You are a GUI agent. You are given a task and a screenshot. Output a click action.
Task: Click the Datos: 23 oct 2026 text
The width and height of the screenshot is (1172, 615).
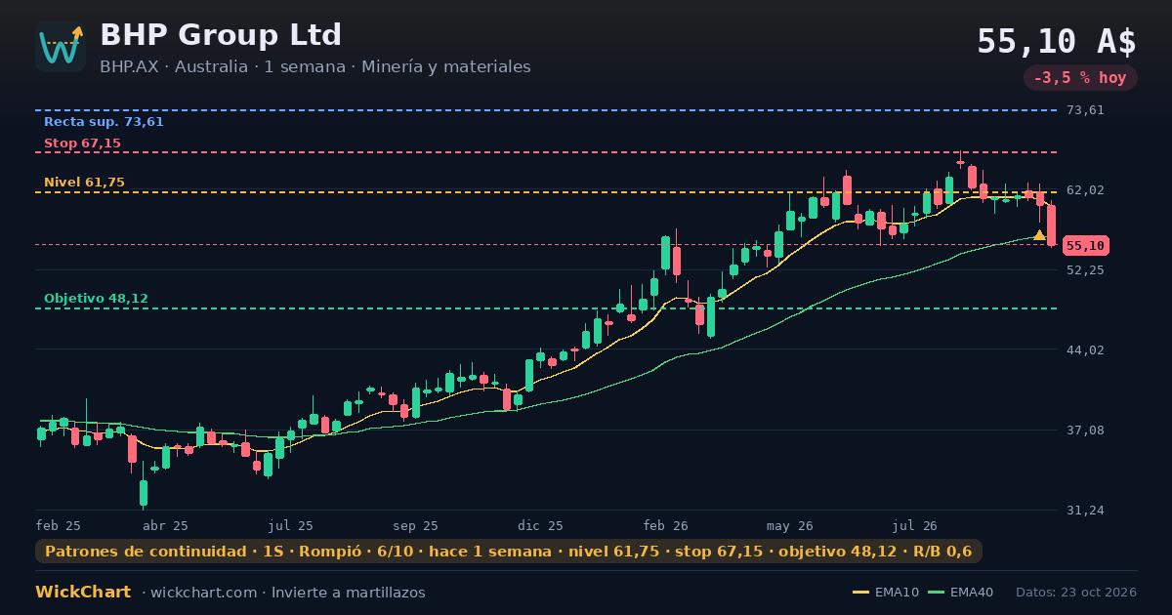[1076, 593]
